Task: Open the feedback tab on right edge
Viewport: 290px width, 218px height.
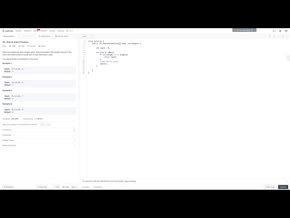Action: tap(289, 58)
